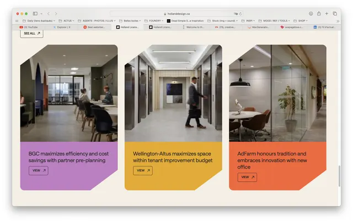
Task: Open the BGC café seating photo
Action: (69, 93)
